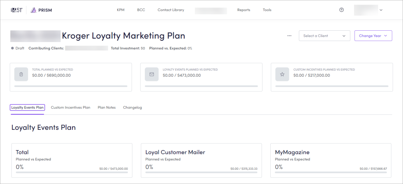The height and width of the screenshot is (184, 403).
Task: Open the Changelog tab
Action: tap(132, 107)
